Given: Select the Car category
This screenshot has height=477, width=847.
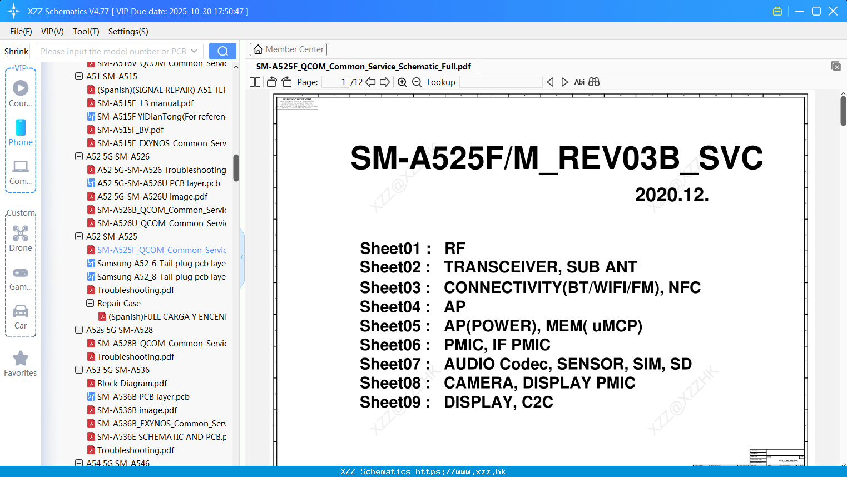Looking at the screenshot, I should tap(21, 316).
